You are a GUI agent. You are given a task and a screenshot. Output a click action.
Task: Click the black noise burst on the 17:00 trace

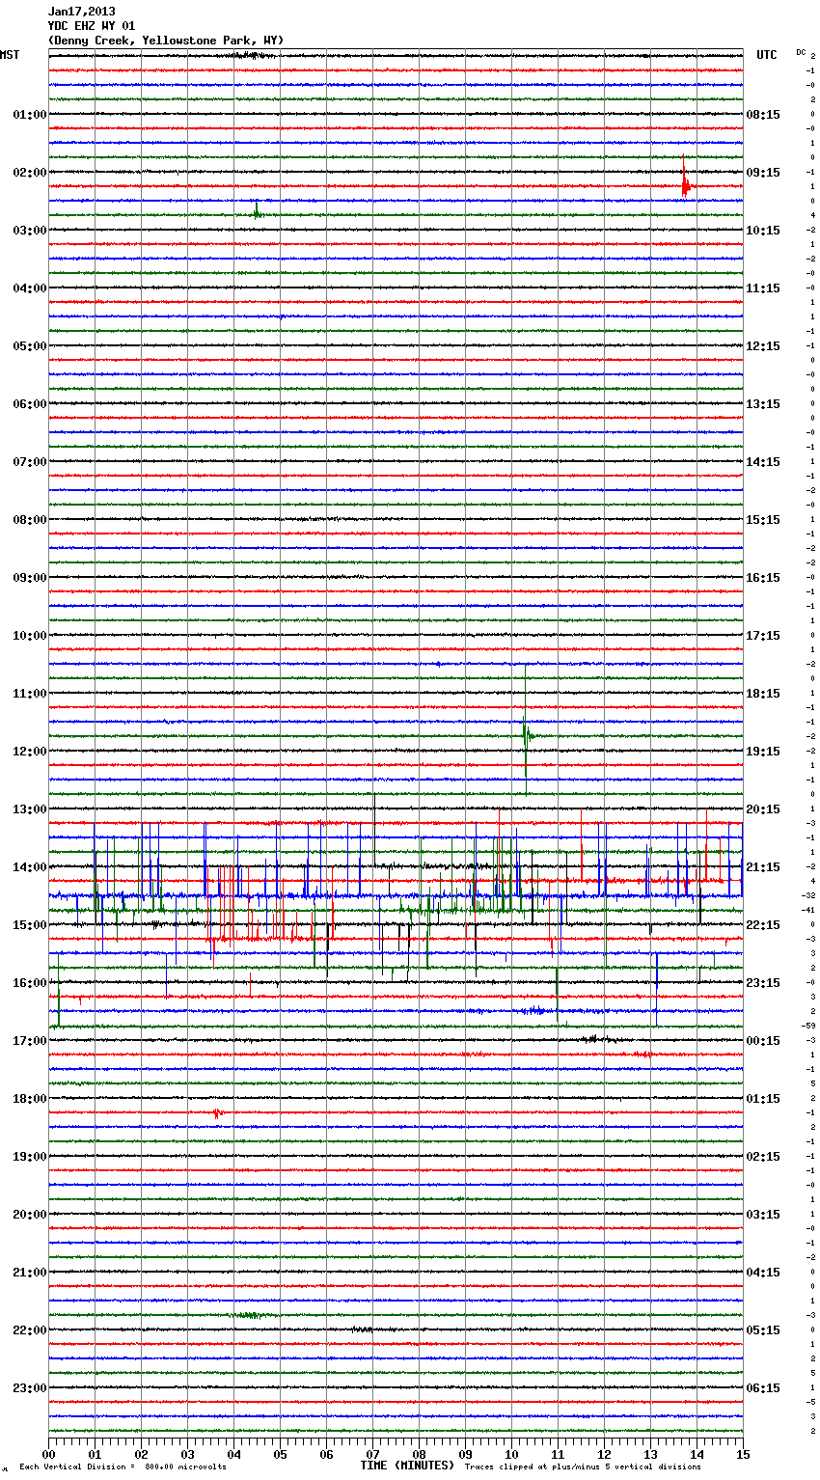tap(598, 1039)
